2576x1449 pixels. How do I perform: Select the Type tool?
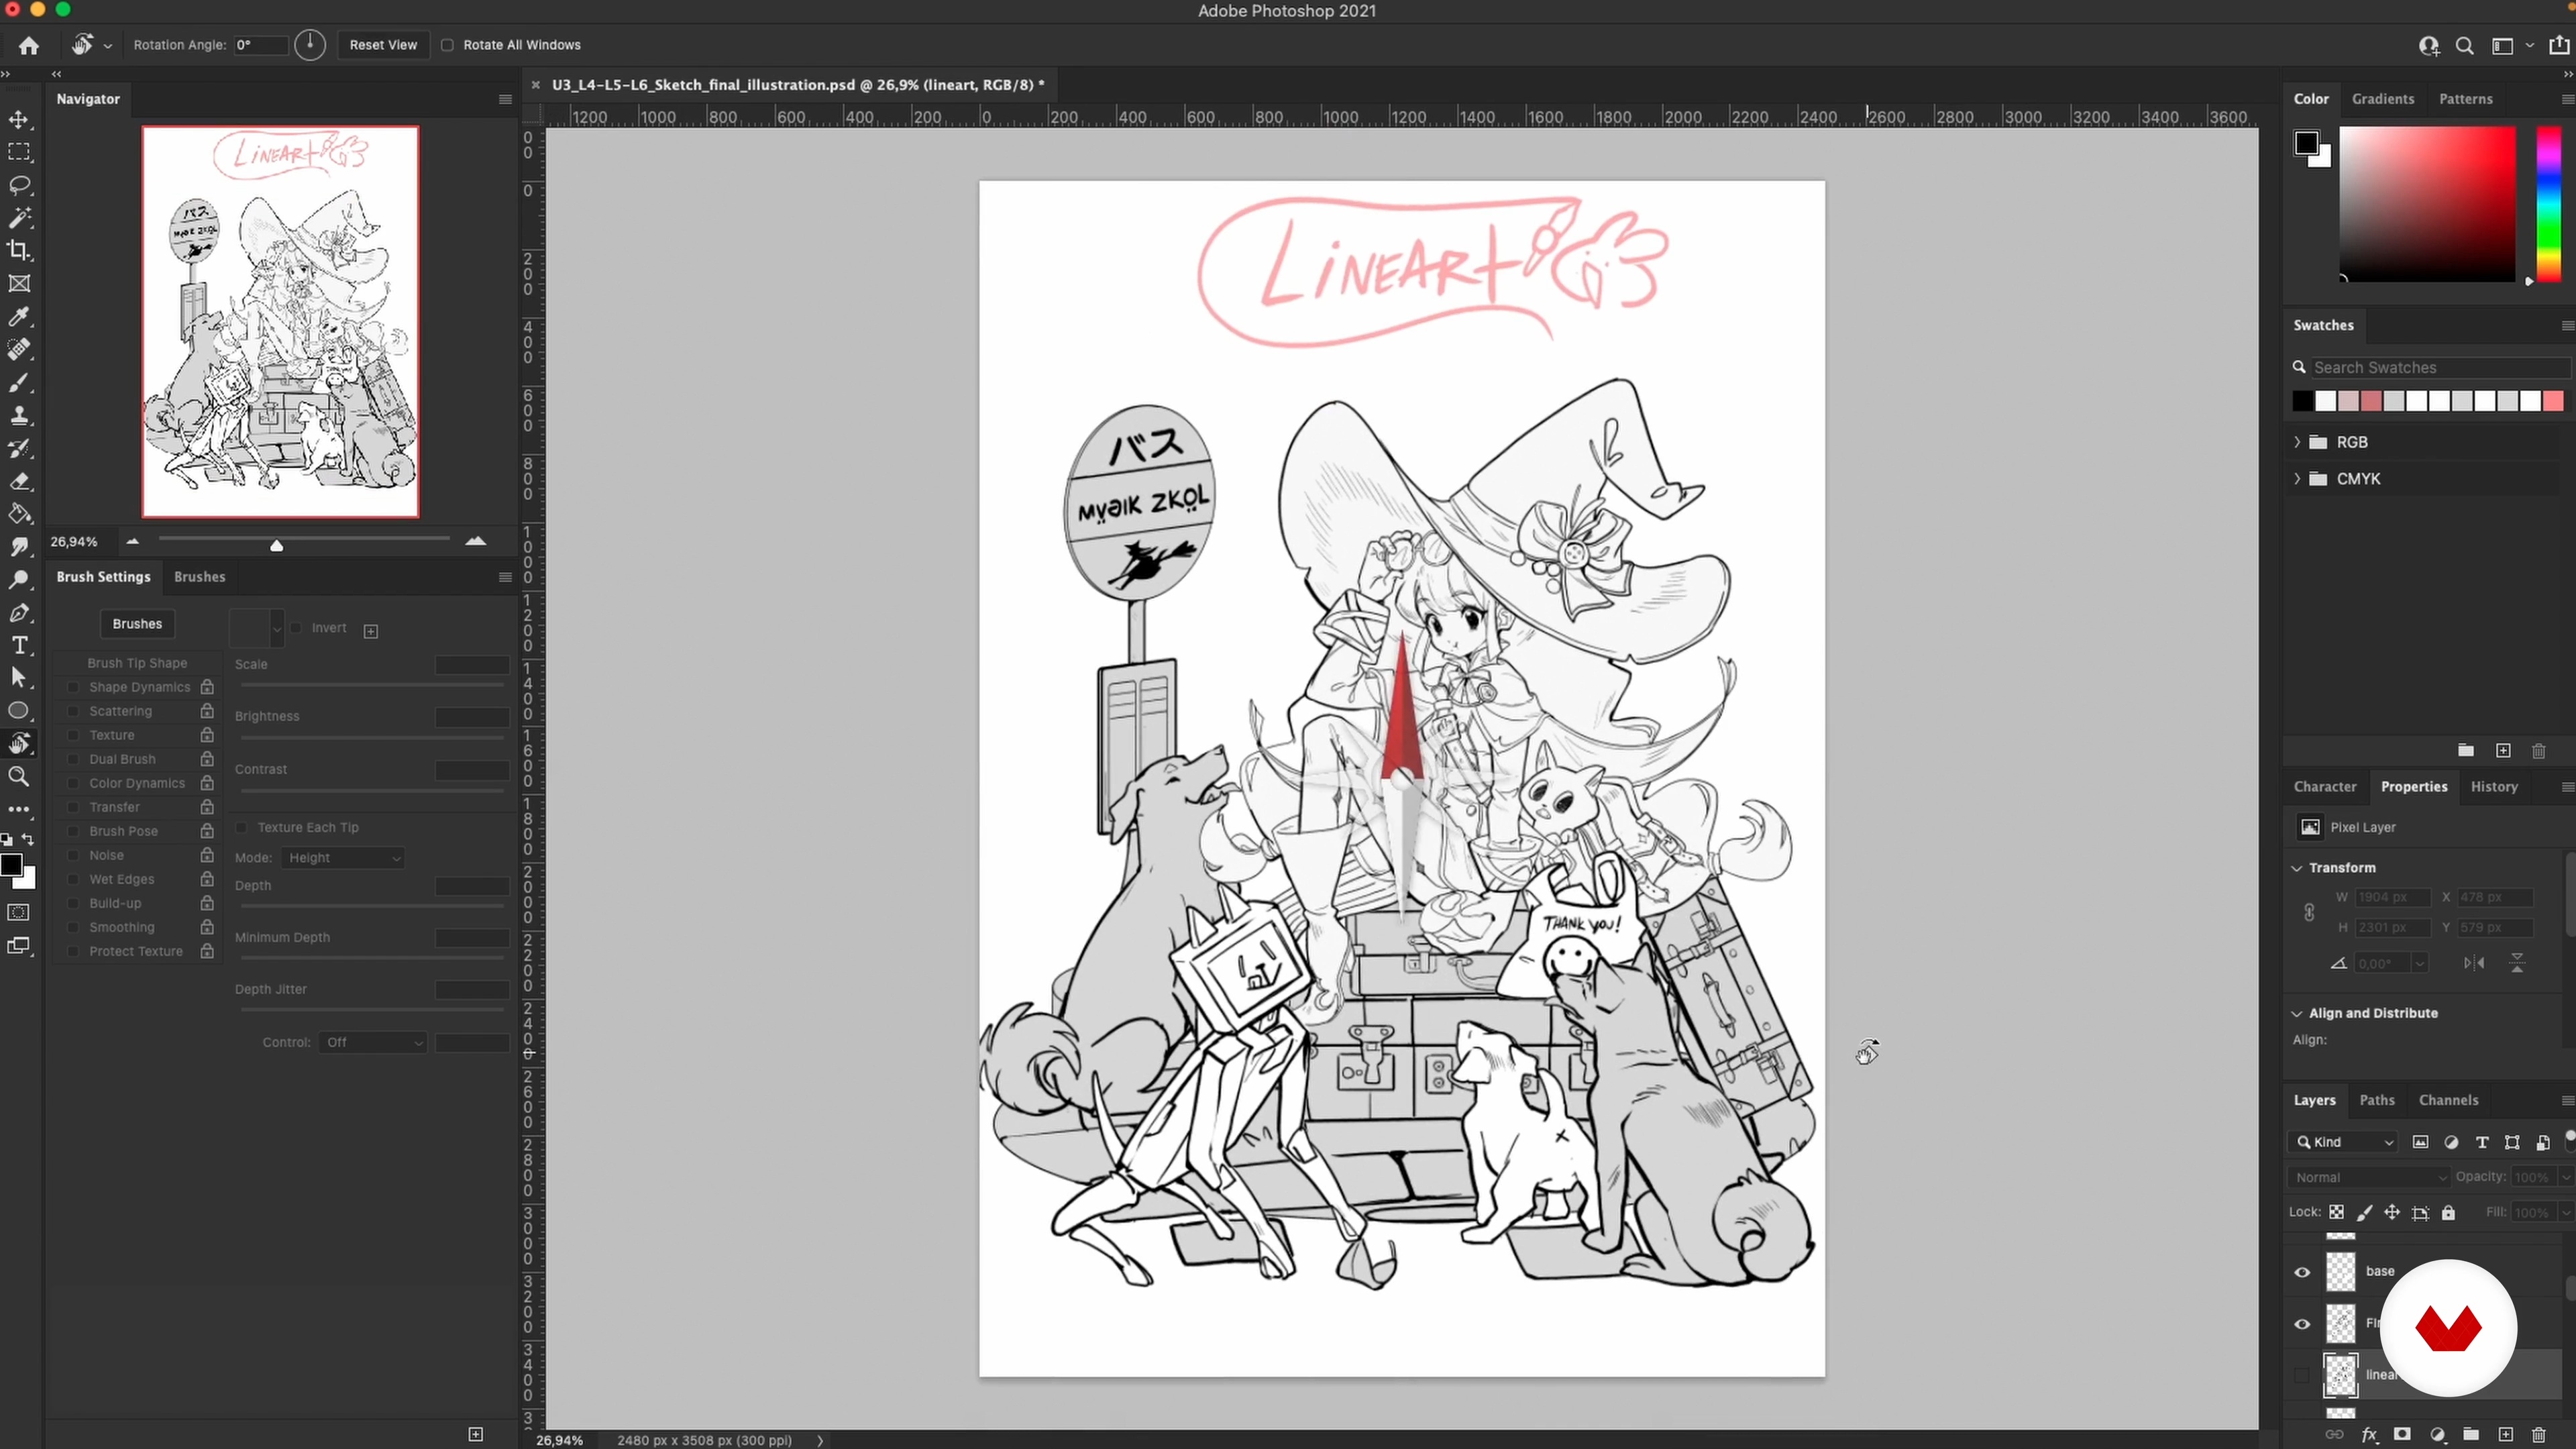tap(19, 645)
